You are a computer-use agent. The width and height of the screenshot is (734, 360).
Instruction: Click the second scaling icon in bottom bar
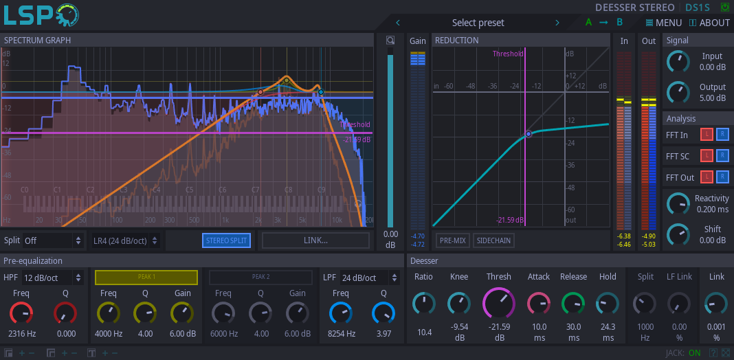click(x=51, y=352)
